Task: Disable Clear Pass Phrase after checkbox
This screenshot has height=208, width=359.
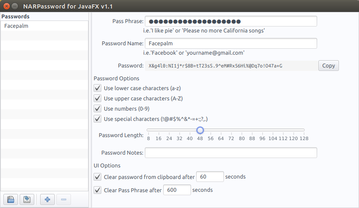Action: 97,190
